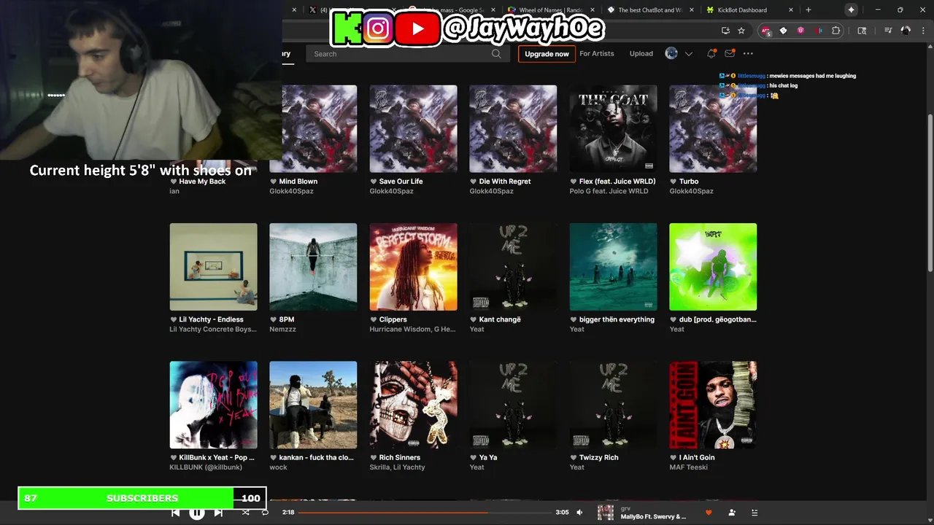Image resolution: width=934 pixels, height=525 pixels.
Task: Close the KickBot Dashboard tab
Action: 791,10
